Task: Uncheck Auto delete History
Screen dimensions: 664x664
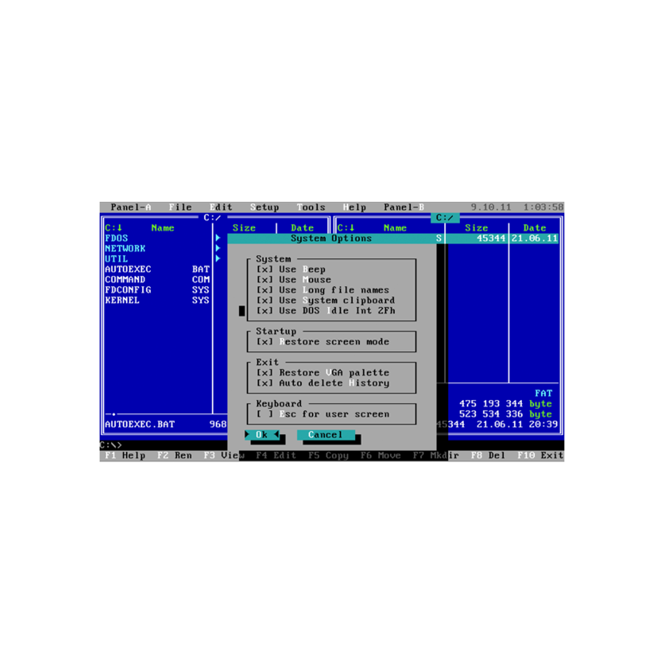Action: (x=265, y=383)
